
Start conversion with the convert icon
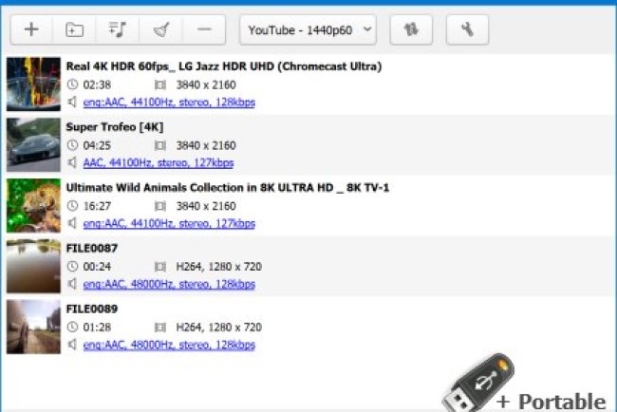click(x=411, y=29)
